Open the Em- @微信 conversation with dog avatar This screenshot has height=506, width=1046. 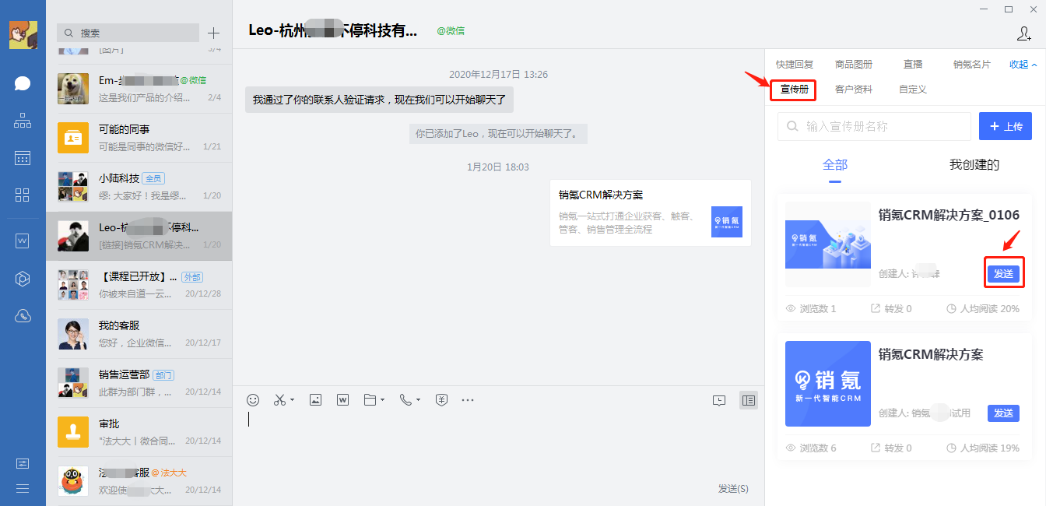coord(139,89)
